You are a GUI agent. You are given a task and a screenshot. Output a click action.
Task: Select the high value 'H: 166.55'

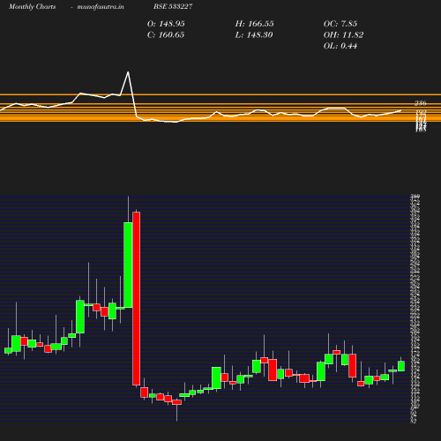254,24
